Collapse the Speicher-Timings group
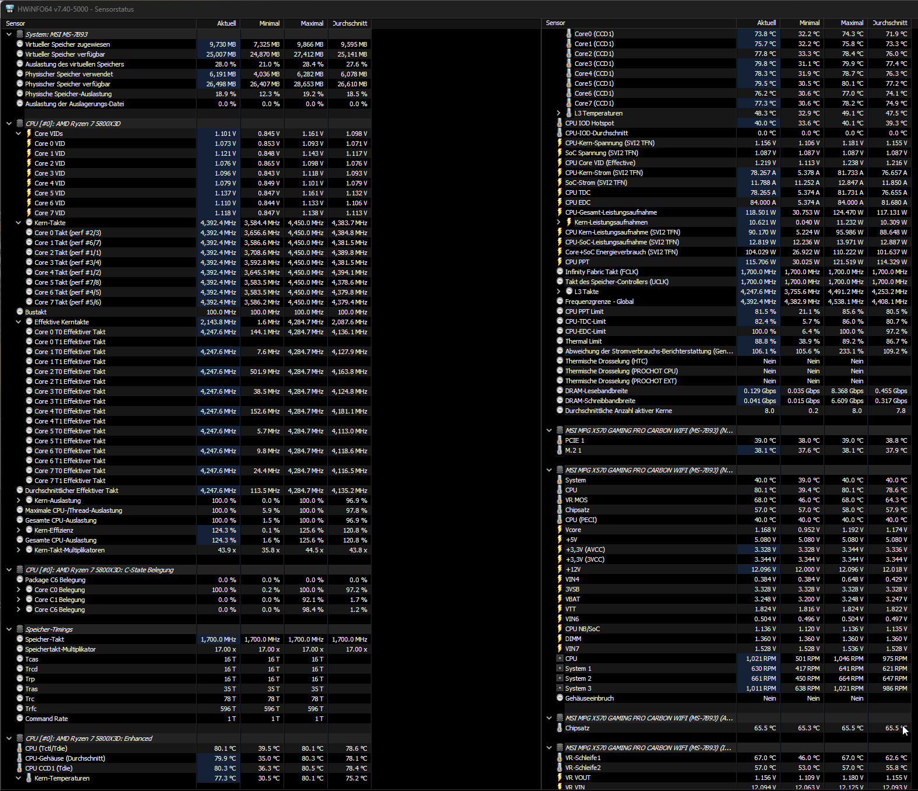The image size is (918, 791). pyautogui.click(x=9, y=629)
